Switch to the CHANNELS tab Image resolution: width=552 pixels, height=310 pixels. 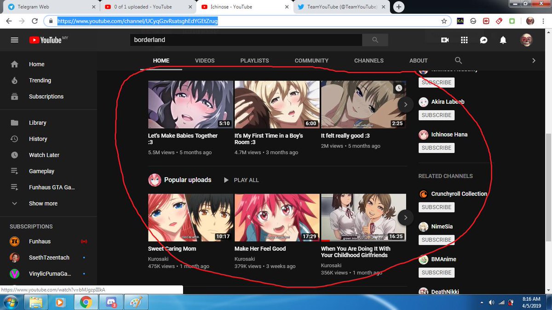[369, 61]
